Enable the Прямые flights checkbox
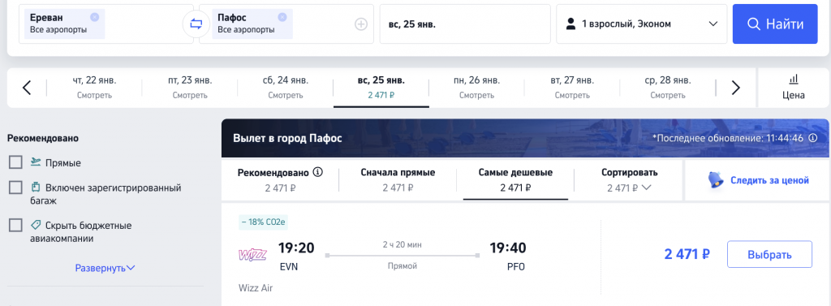Screen dimensions: 831x306 [15, 162]
